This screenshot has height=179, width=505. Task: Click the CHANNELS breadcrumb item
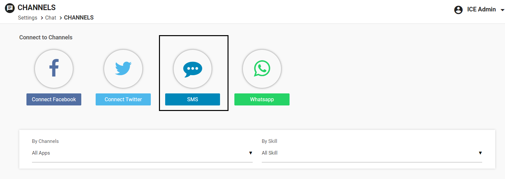(x=79, y=18)
